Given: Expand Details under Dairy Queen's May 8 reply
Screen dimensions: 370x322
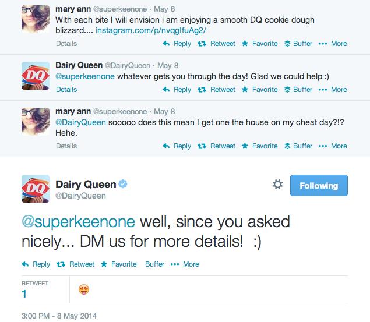Looking at the screenshot, I should 66,90.
